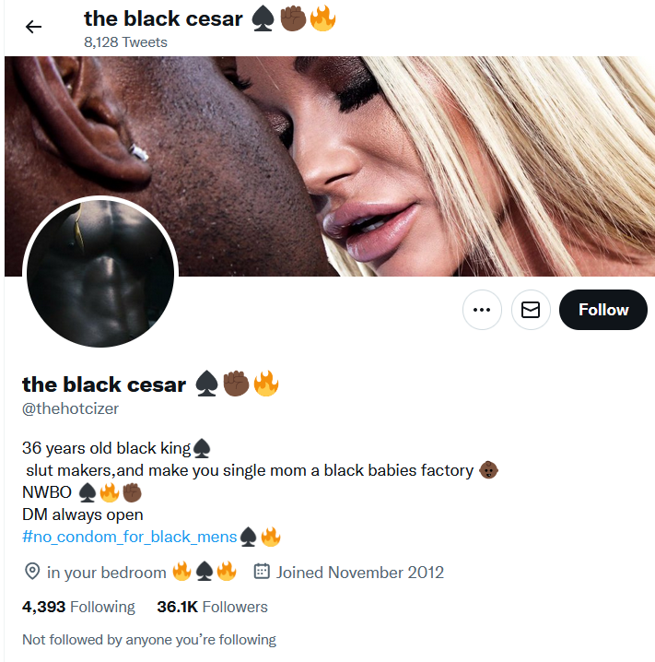The image size is (655, 662).
Task: Click the display name in the top bar
Action: (163, 18)
